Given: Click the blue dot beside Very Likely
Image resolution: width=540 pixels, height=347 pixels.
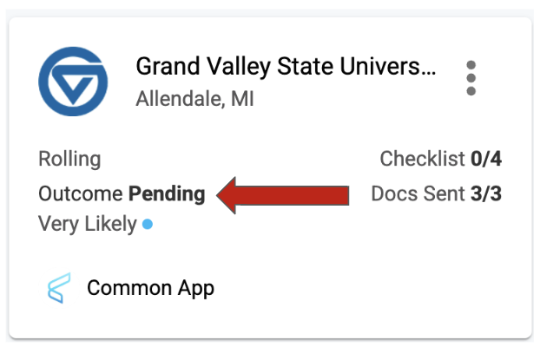Looking at the screenshot, I should tap(148, 225).
